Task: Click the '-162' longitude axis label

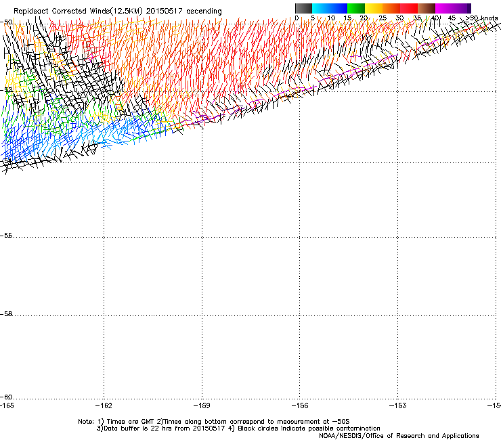Action: [x=104, y=405]
